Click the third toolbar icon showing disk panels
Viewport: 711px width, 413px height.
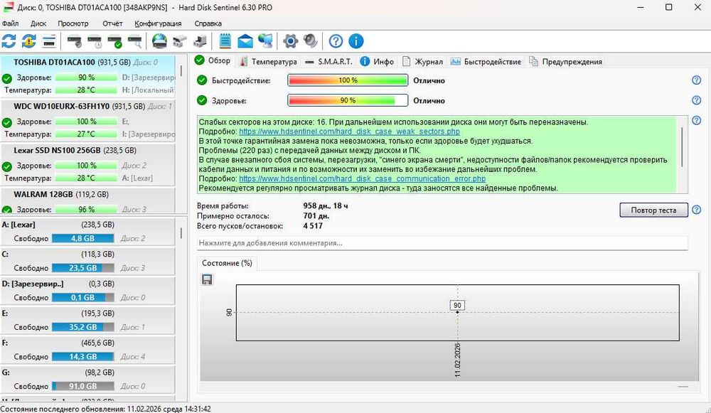click(x=49, y=41)
